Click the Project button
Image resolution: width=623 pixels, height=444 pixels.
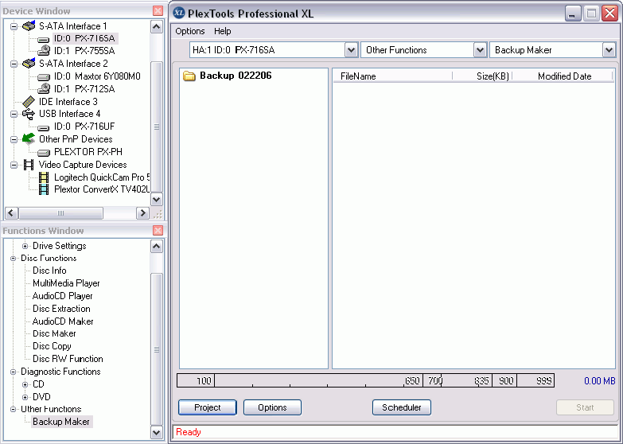(208, 407)
